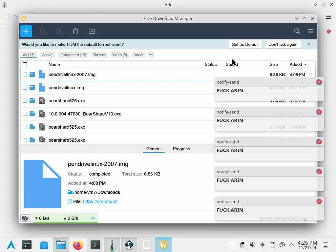
Task: Show hidden tray icons with the up arrow
Action: (291, 245)
